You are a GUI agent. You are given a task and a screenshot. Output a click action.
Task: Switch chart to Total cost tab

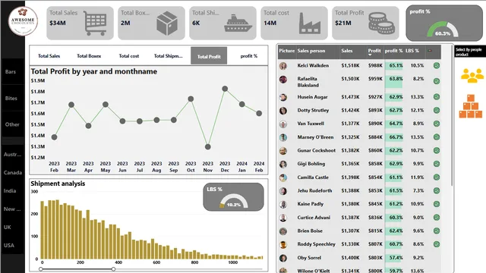(129, 56)
